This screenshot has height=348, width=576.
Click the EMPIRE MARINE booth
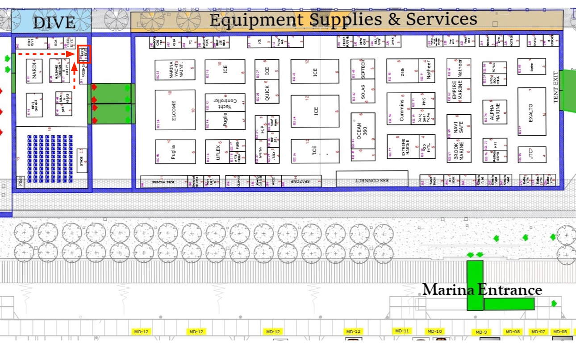tap(459, 91)
